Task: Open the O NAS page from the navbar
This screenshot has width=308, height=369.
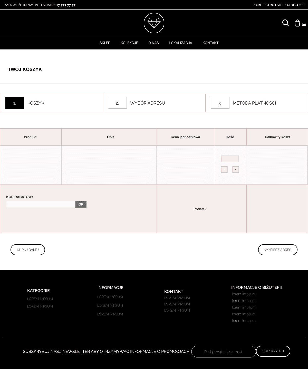Action: pyautogui.click(x=153, y=43)
